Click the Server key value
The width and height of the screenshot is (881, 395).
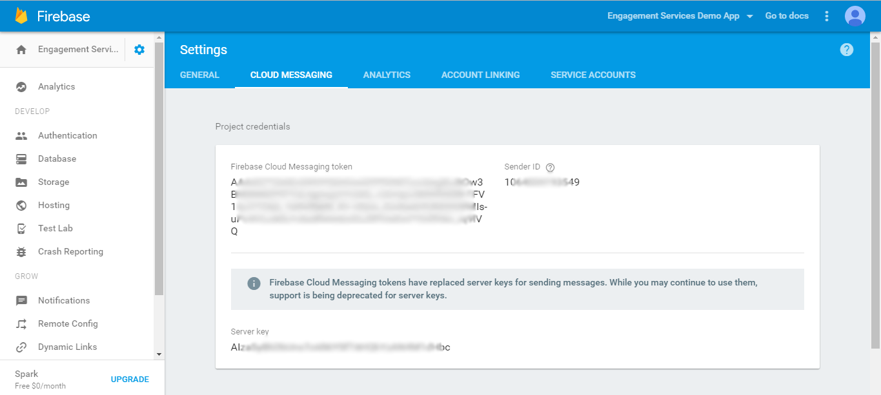click(340, 347)
